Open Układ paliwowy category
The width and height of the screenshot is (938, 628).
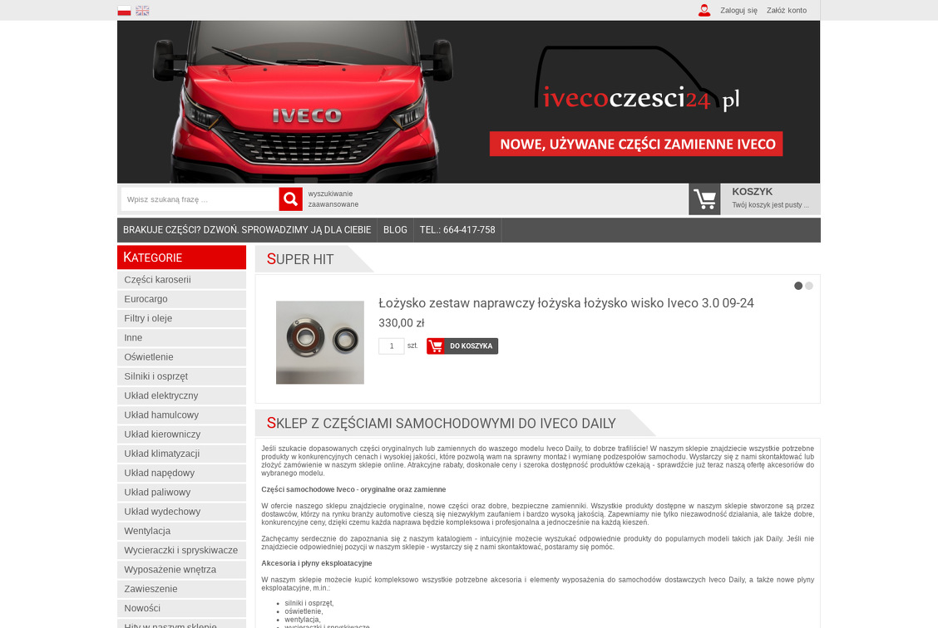click(x=181, y=493)
